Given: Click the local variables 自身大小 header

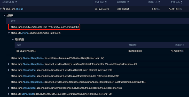Looking at the screenshot, I should [x=180, y=45].
